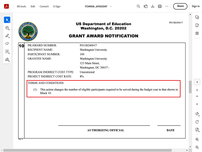Go to previous page with up chevron
This screenshot has width=202, height=152.
197,97
